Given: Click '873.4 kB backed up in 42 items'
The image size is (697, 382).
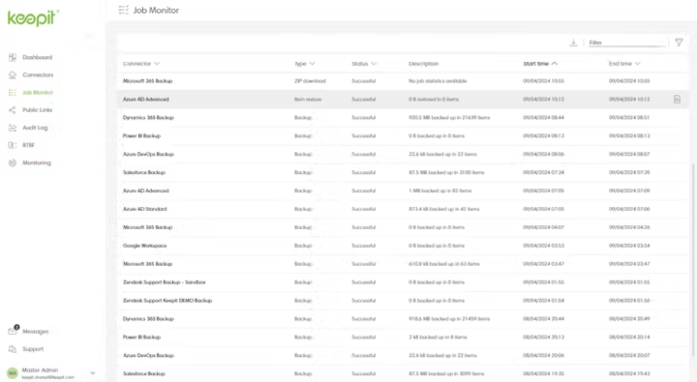Looking at the screenshot, I should click(444, 209).
